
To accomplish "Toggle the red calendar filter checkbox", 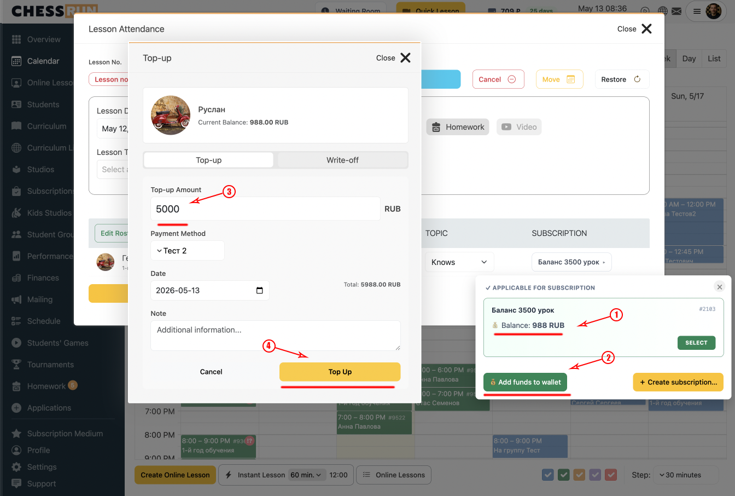I will coord(611,475).
